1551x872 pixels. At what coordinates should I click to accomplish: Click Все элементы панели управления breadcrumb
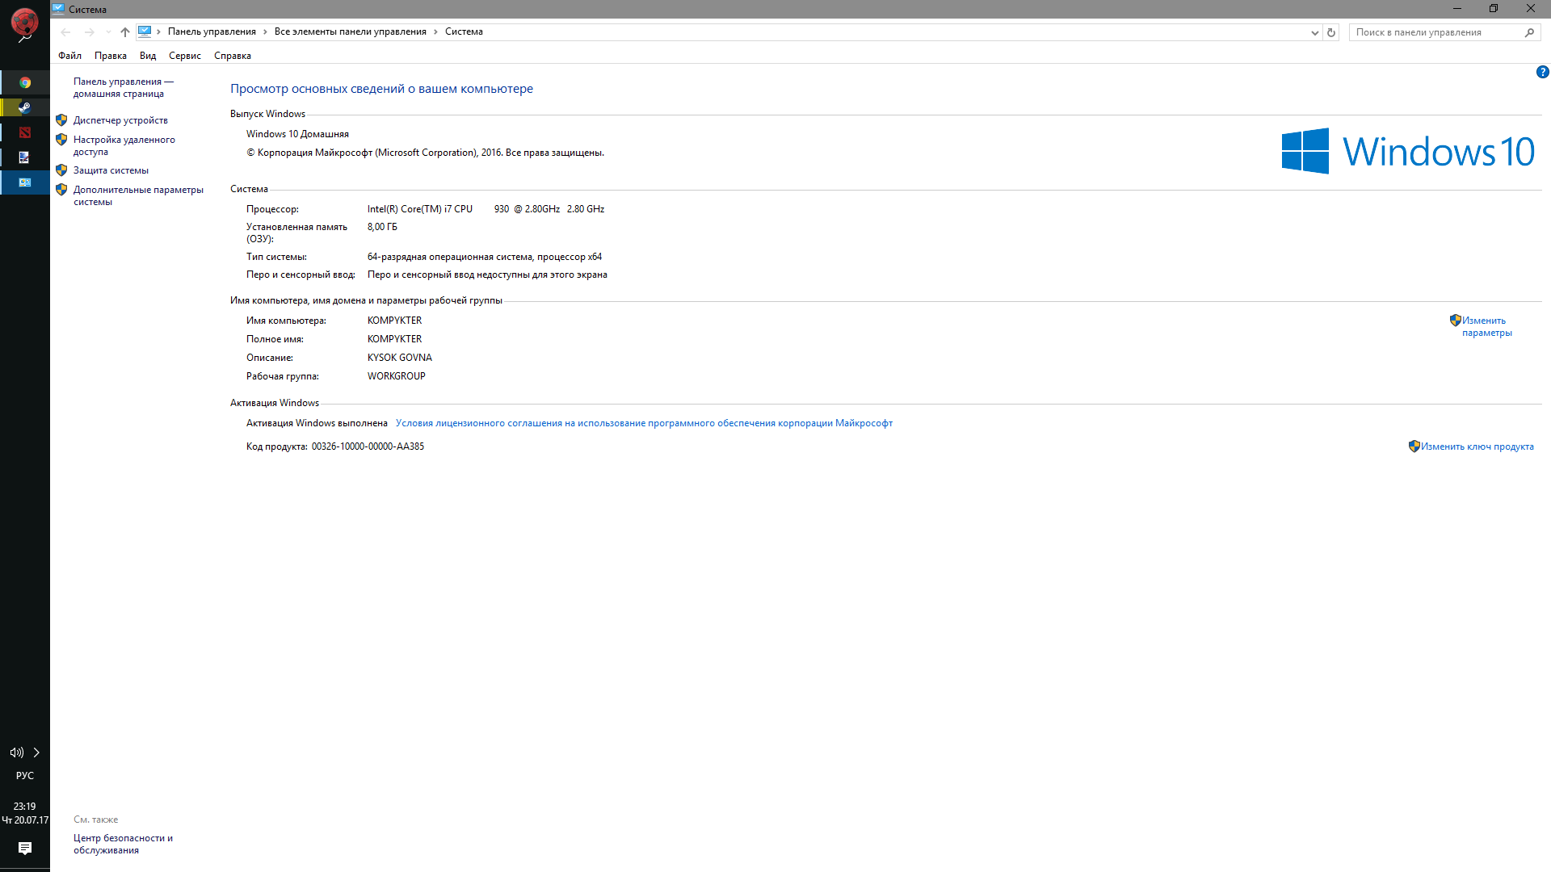[351, 31]
